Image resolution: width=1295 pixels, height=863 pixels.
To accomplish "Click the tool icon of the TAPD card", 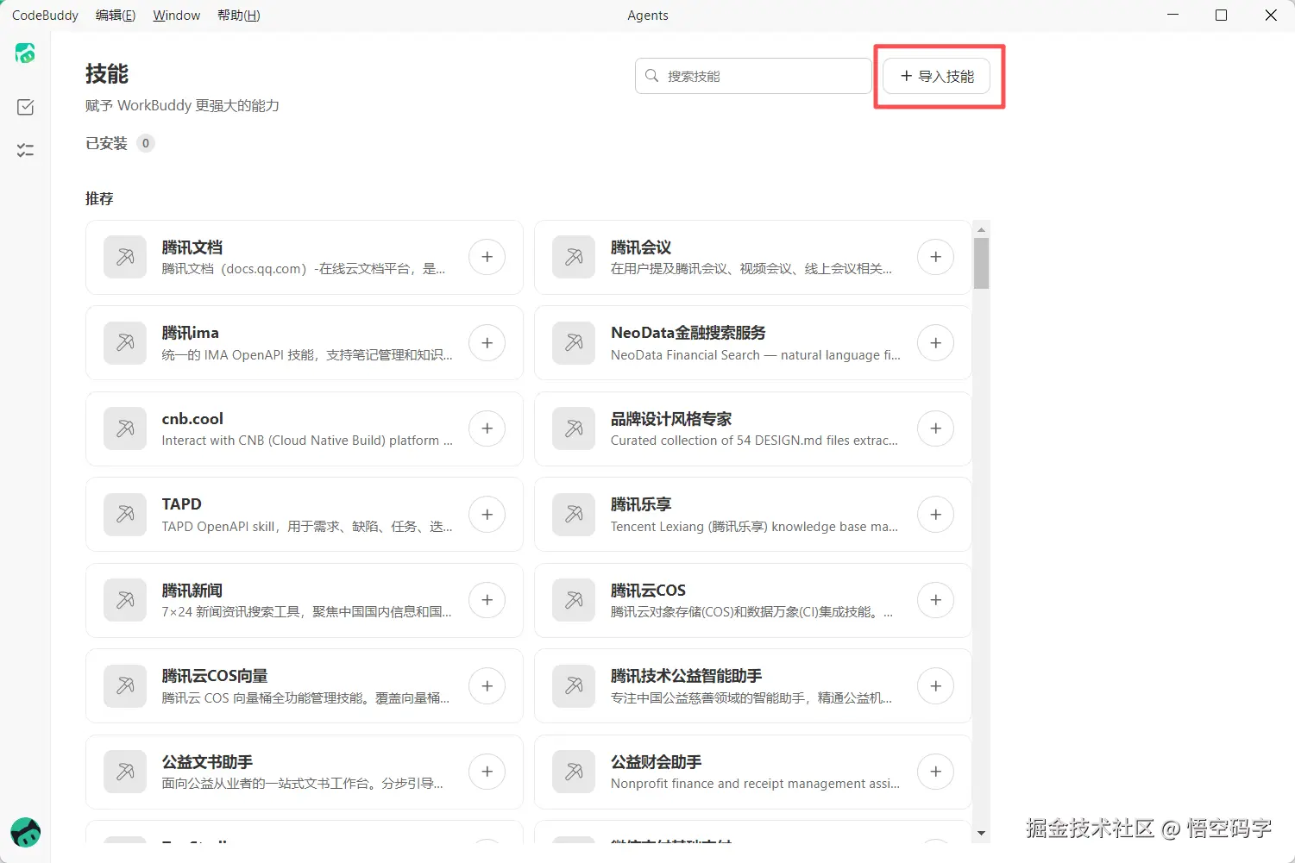I will pyautogui.click(x=125, y=515).
